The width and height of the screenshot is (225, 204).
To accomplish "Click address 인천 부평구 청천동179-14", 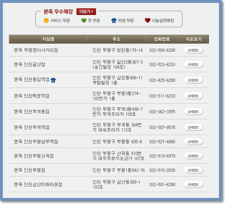I will tap(117, 50).
